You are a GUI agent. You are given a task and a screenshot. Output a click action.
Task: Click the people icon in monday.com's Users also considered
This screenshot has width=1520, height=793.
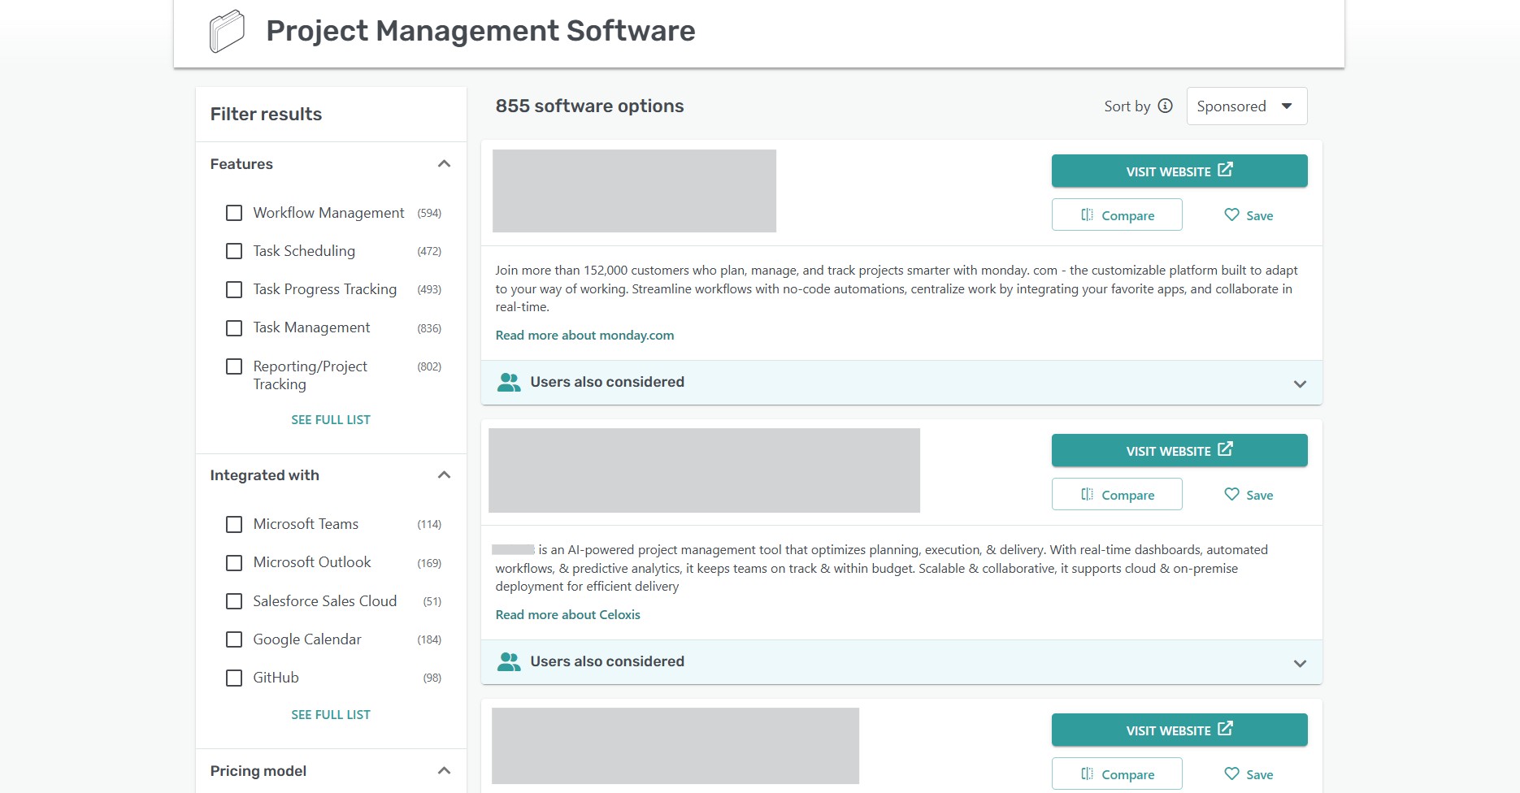click(x=509, y=382)
